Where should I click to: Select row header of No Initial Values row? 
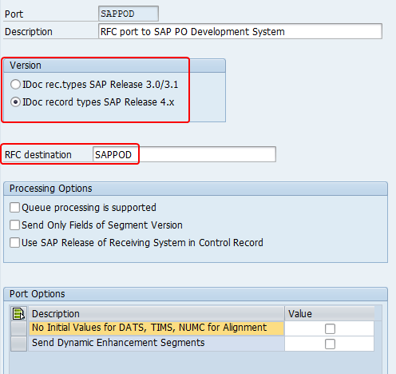click(x=18, y=328)
